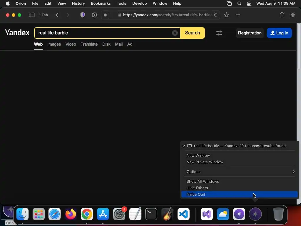Open a new tab with the plus icon
The image size is (301, 226).
(x=238, y=15)
